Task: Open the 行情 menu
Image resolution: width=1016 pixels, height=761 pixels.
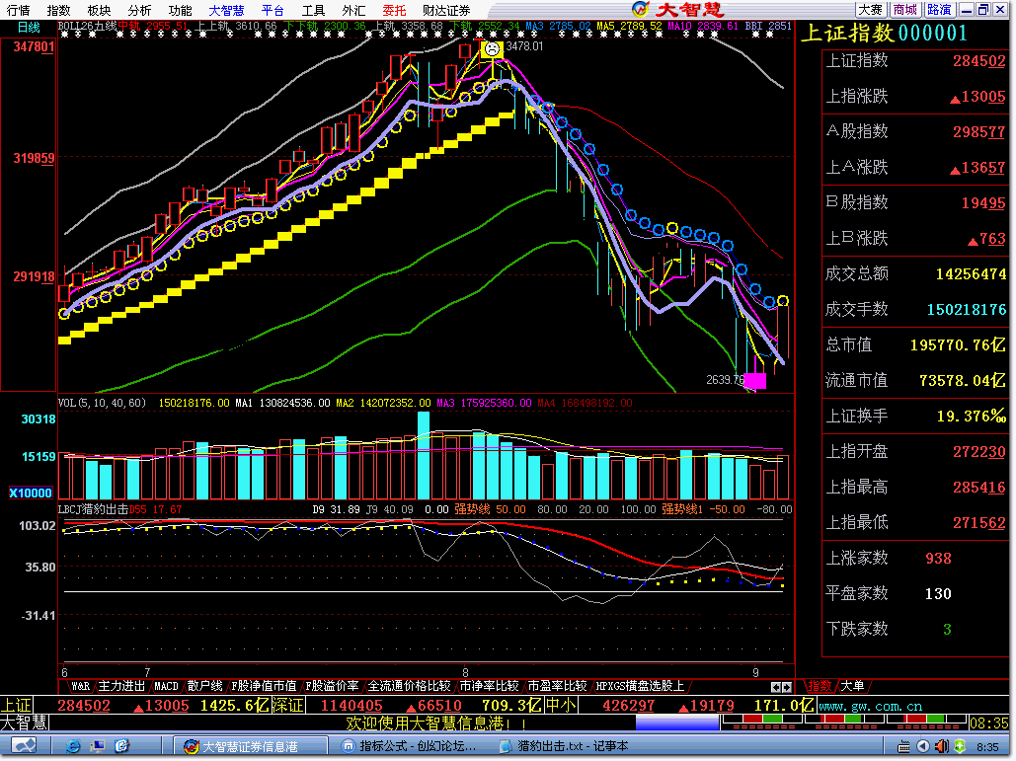Action: 18,10
